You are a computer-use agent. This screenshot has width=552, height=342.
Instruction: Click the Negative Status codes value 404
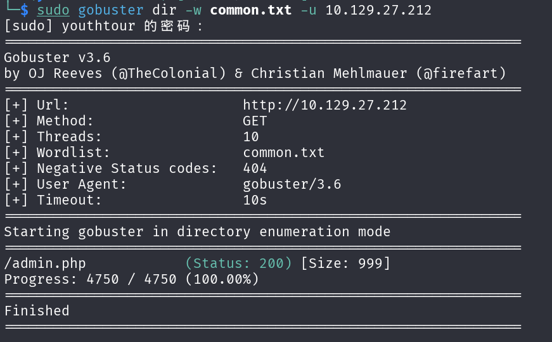255,168
